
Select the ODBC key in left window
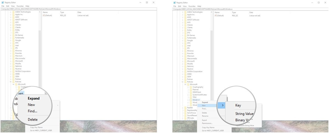click(17, 74)
